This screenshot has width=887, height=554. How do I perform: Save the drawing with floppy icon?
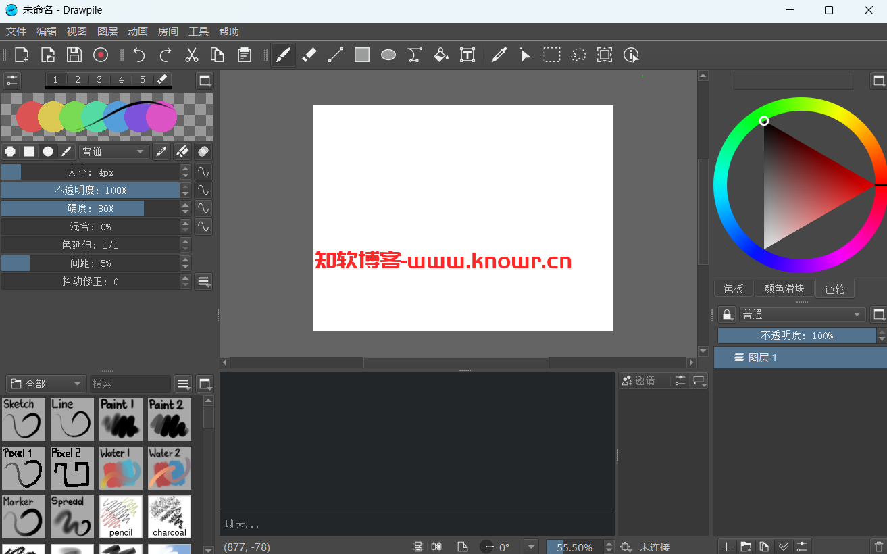74,55
